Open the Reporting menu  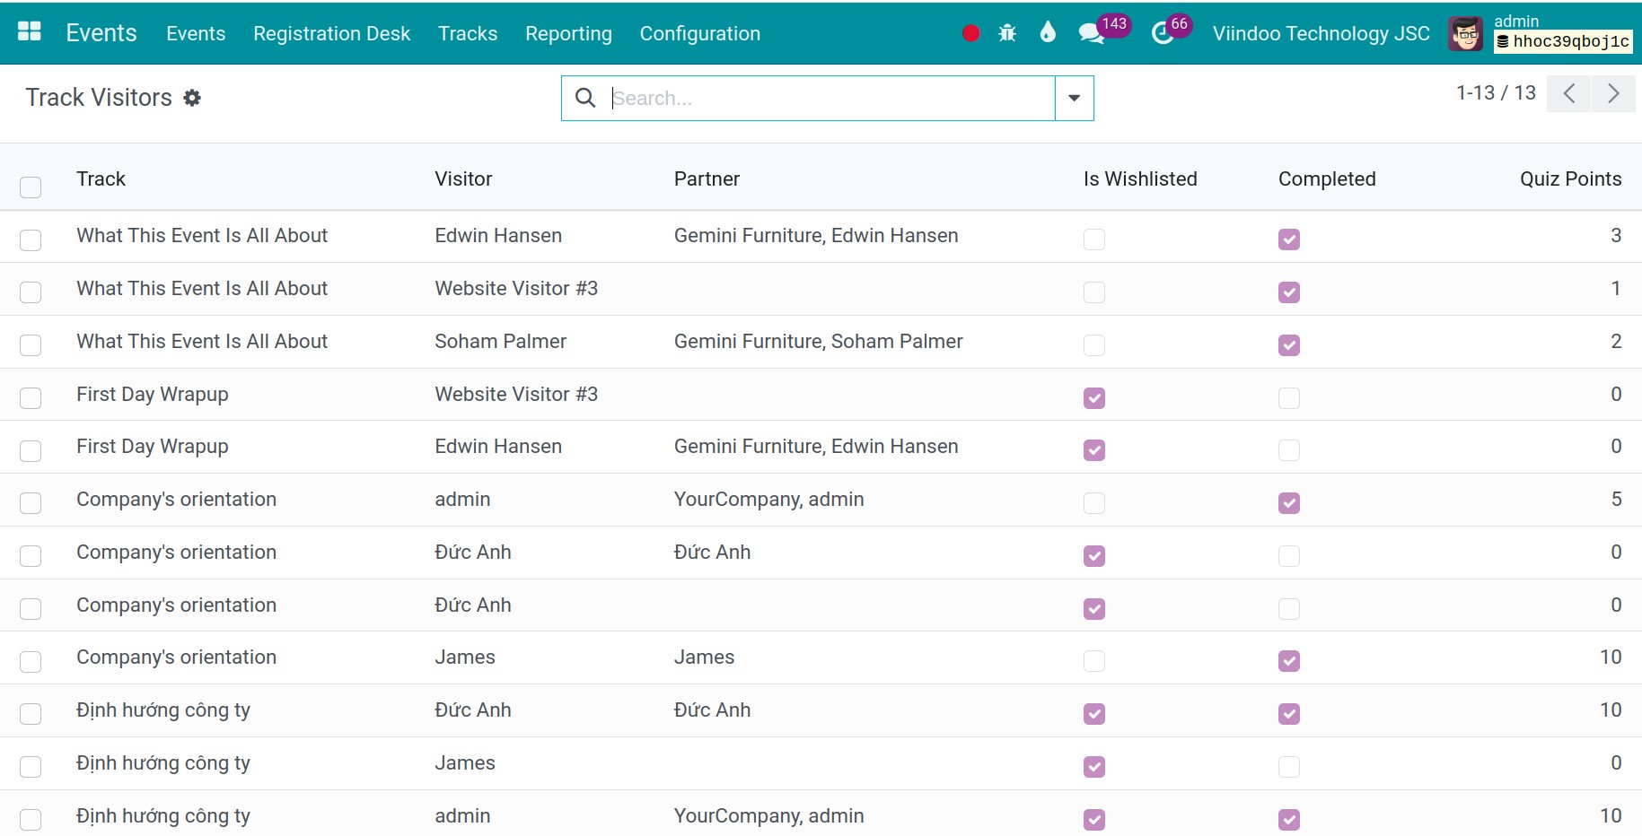[568, 34]
